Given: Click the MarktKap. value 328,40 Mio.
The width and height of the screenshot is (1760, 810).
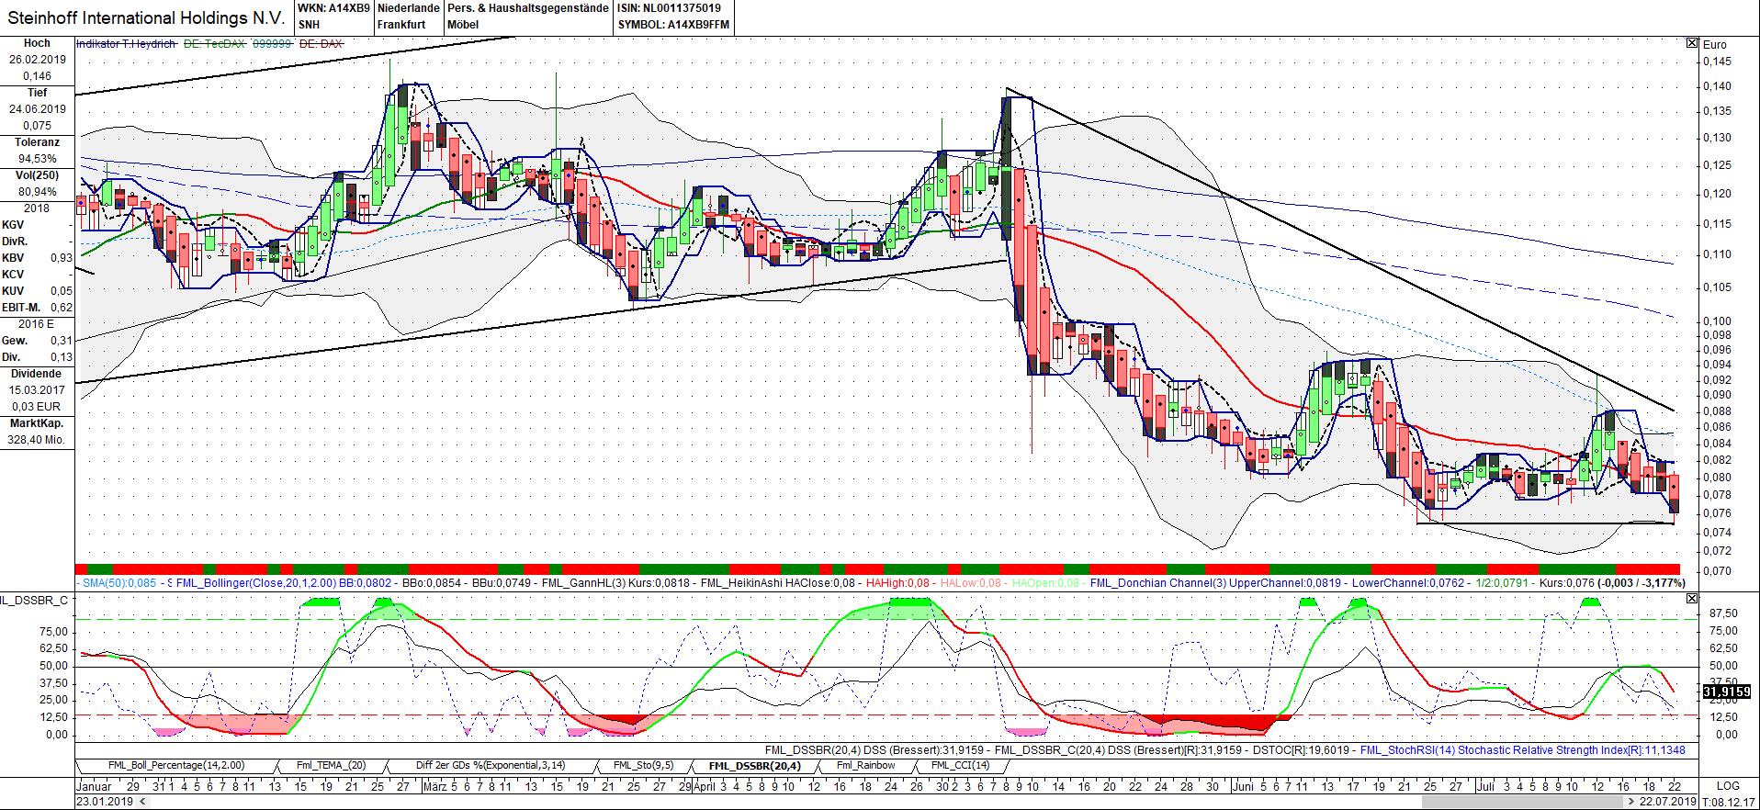Looking at the screenshot, I should pyautogui.click(x=37, y=440).
